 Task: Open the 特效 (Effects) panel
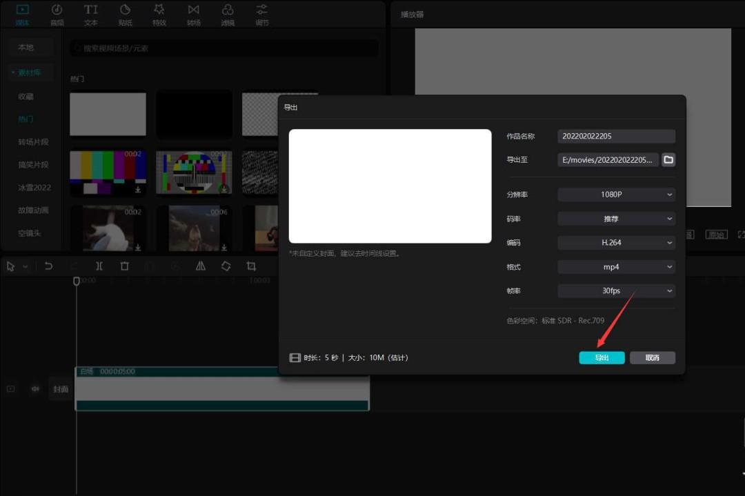[x=159, y=14]
